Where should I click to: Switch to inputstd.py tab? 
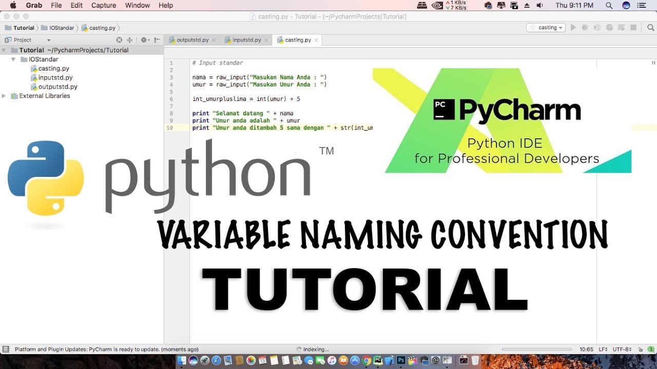pos(246,40)
